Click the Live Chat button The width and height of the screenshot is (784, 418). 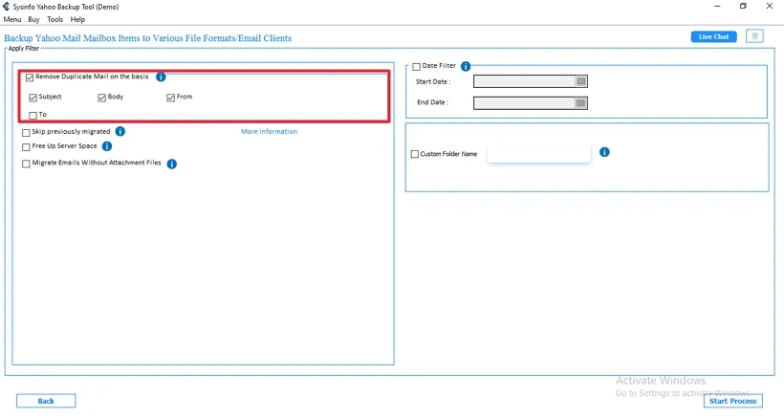point(713,36)
